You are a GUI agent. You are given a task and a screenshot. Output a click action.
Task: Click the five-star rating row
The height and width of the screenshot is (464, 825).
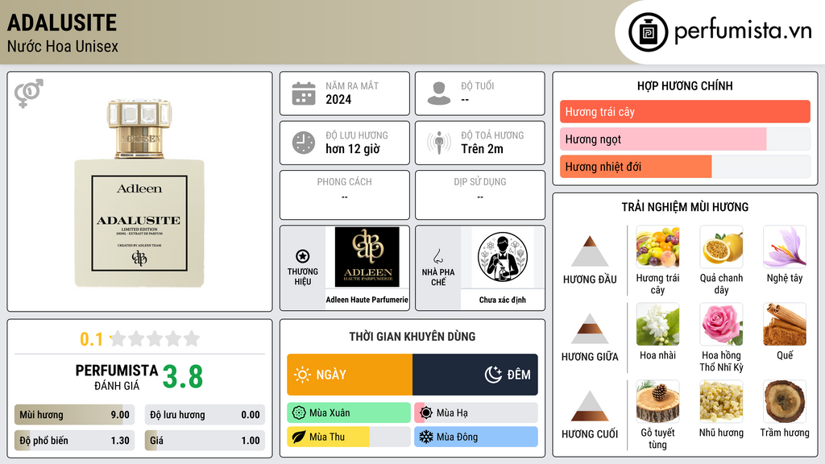coord(155,338)
